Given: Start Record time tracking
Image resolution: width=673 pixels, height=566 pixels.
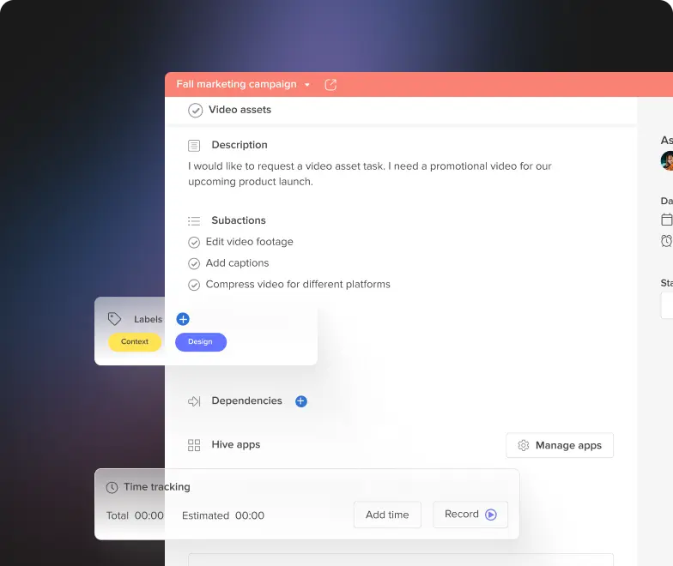Looking at the screenshot, I should click(x=470, y=515).
